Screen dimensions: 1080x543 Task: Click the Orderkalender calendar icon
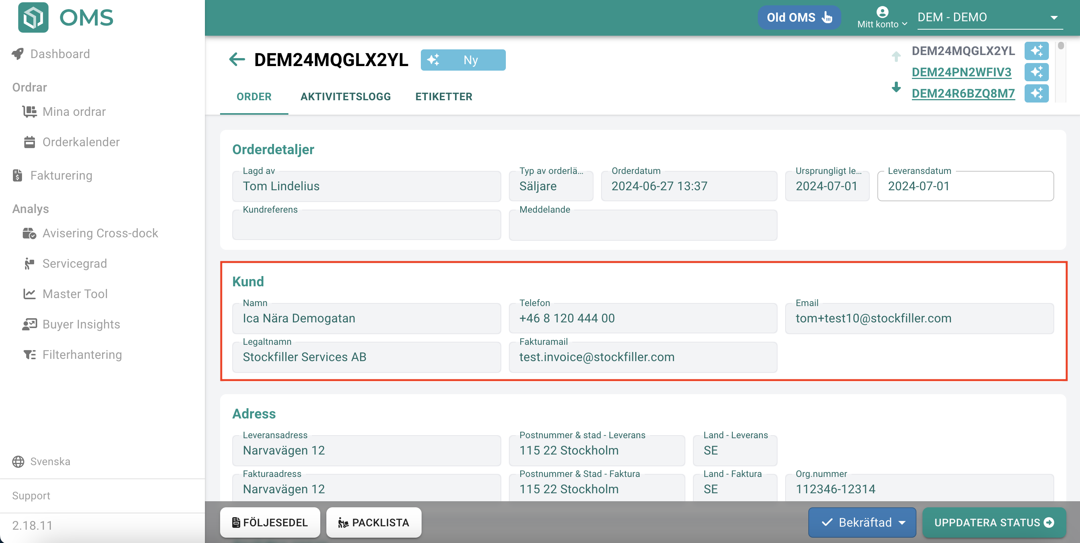pyautogui.click(x=29, y=142)
